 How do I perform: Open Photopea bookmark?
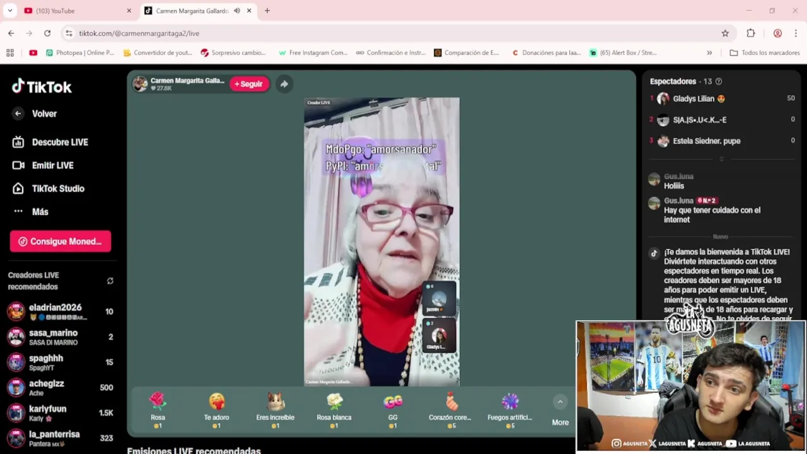79,53
